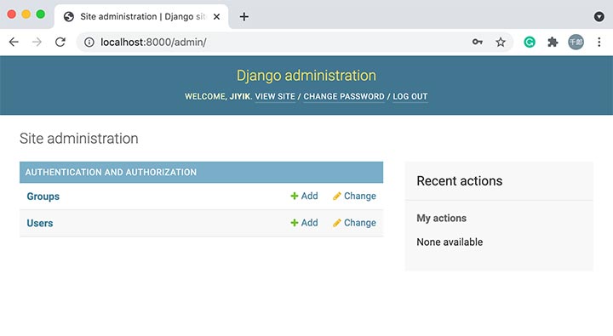The image size is (613, 336).
Task: Click the browser forward arrow
Action: click(37, 42)
